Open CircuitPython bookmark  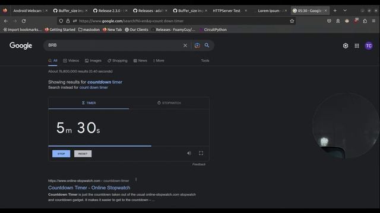tap(213, 30)
